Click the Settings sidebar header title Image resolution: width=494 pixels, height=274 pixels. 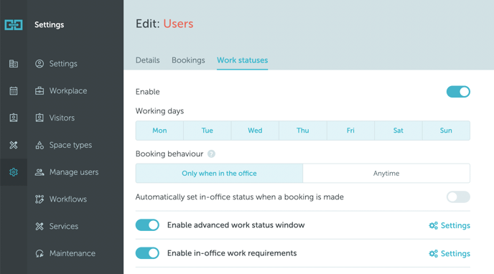coord(49,24)
